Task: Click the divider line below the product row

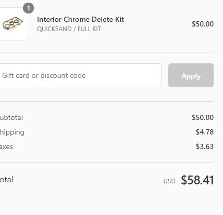Action: point(107,52)
